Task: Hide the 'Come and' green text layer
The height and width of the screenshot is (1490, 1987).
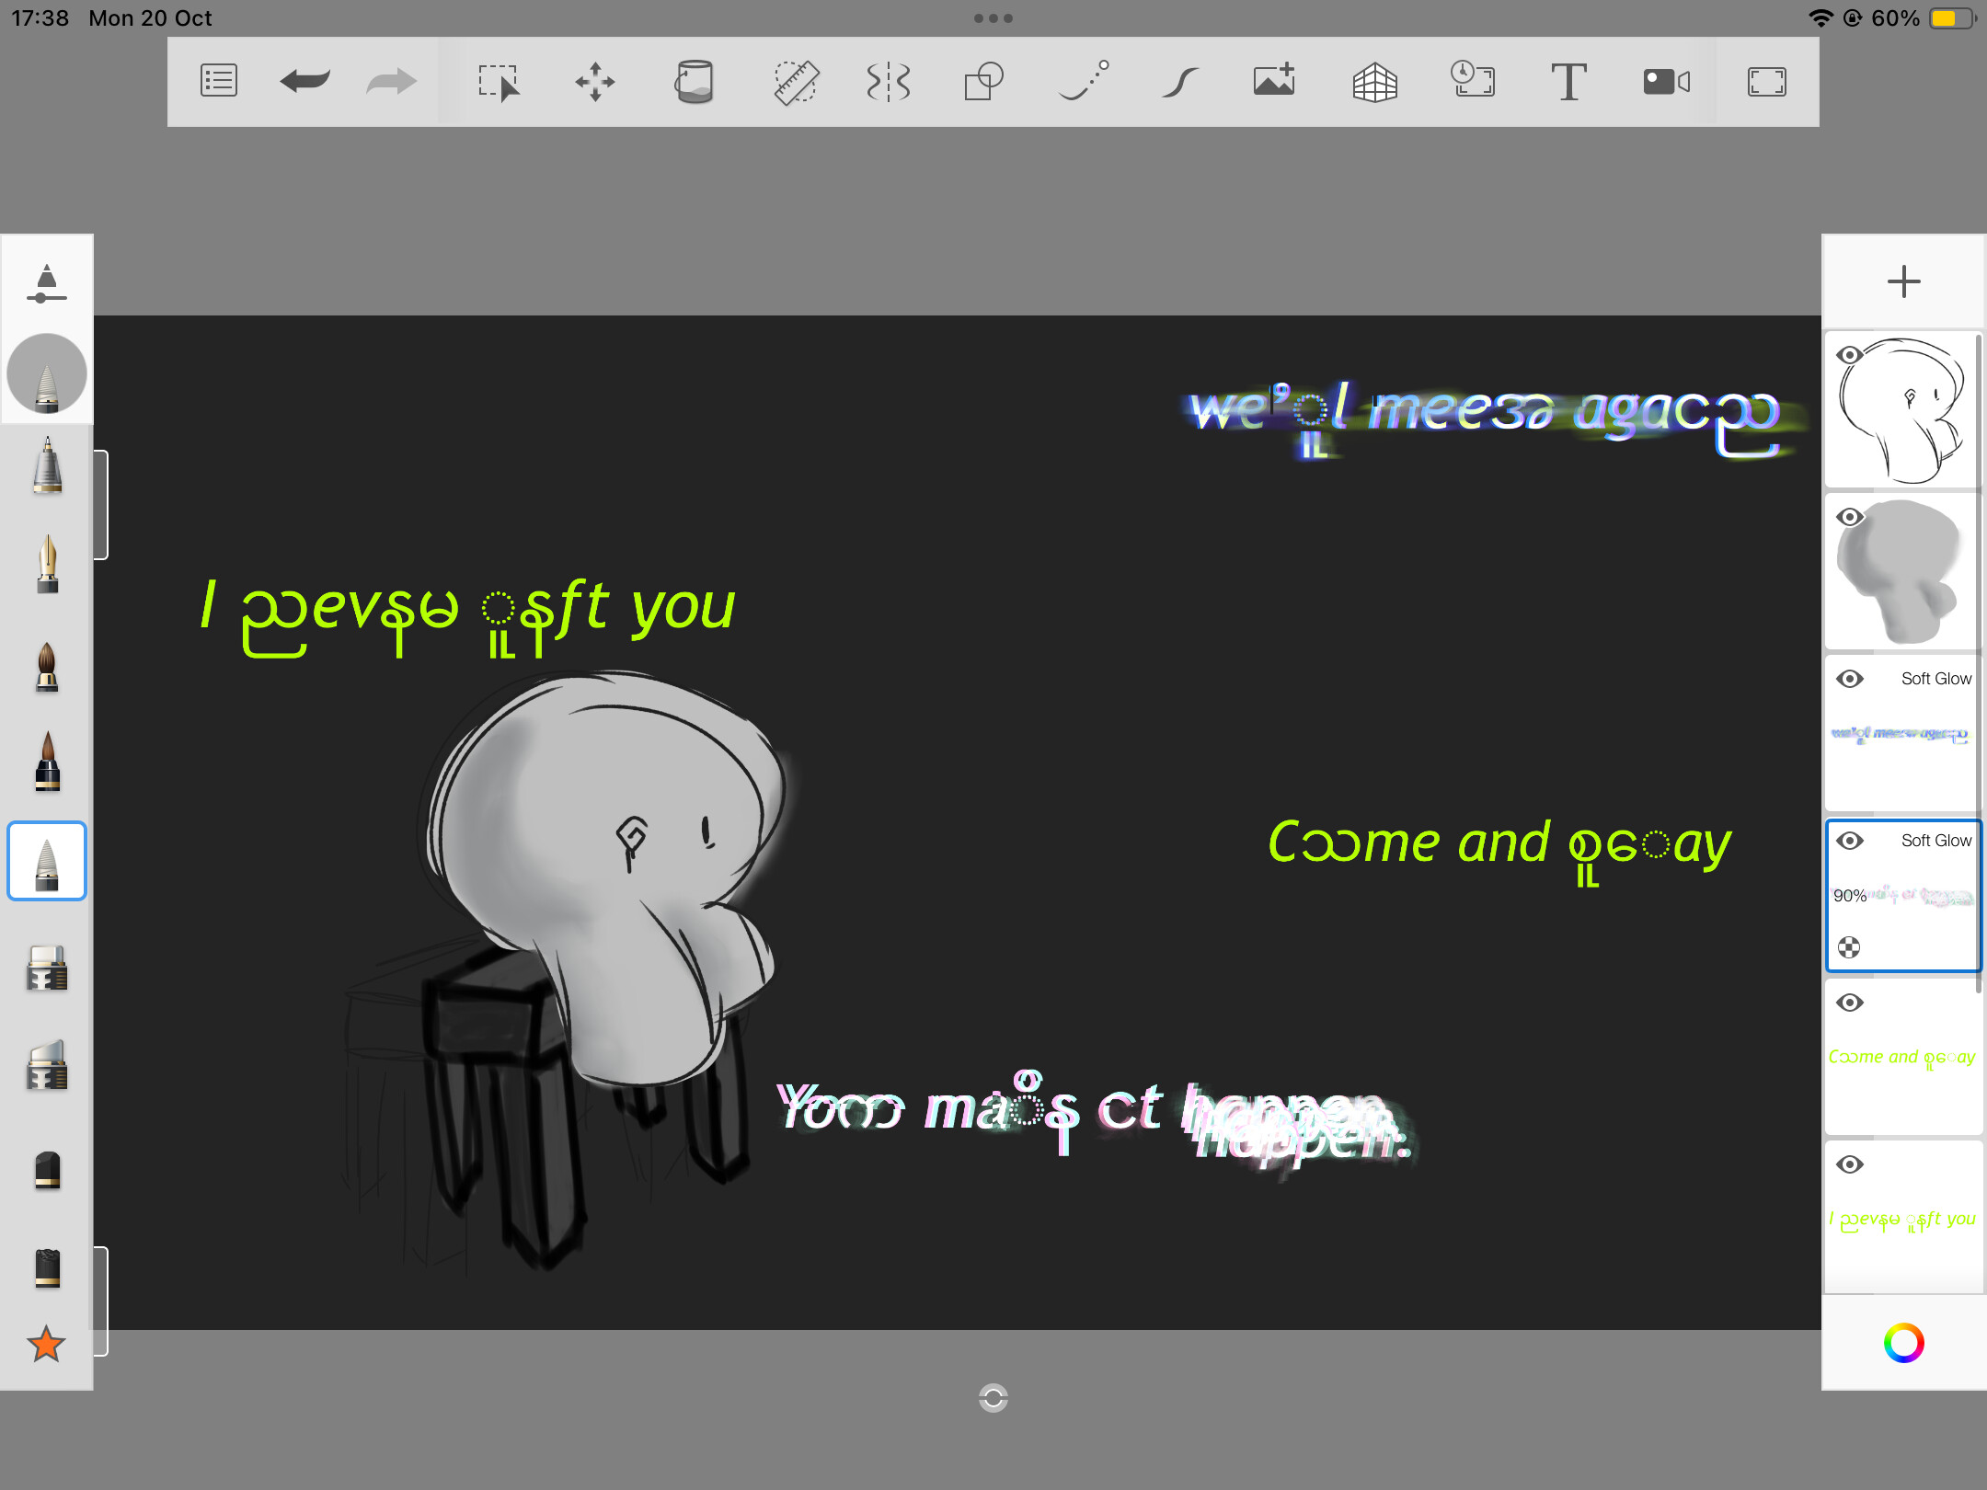Action: tap(1850, 1003)
